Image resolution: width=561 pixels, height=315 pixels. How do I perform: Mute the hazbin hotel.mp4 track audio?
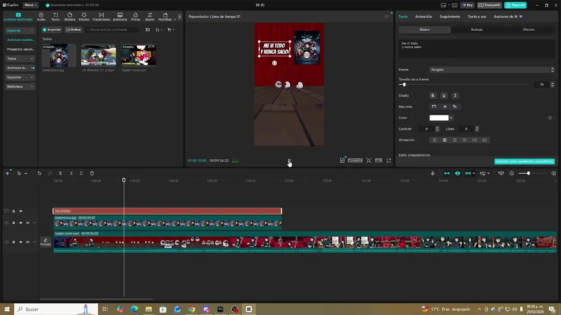28,242
